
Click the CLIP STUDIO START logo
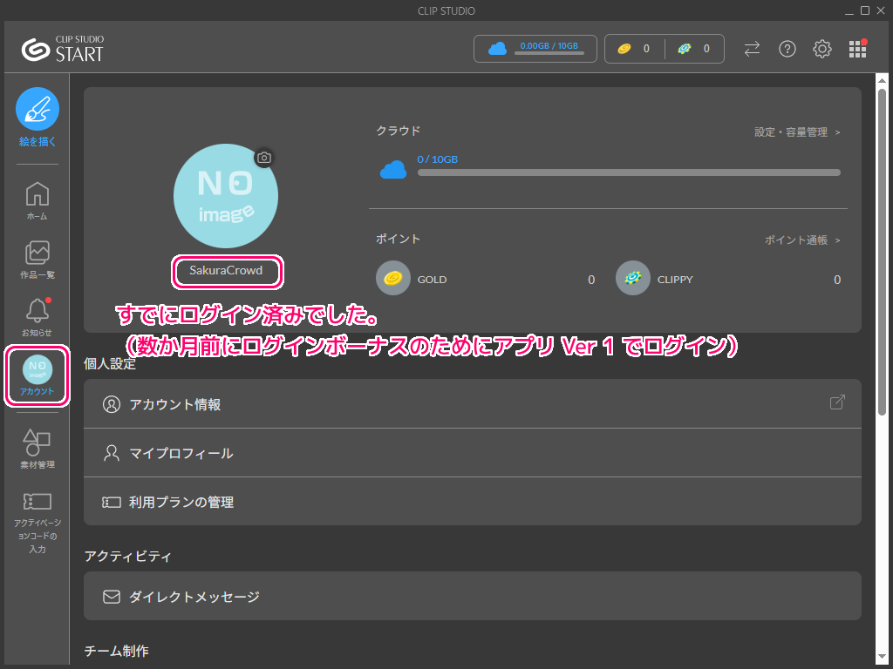tap(63, 49)
